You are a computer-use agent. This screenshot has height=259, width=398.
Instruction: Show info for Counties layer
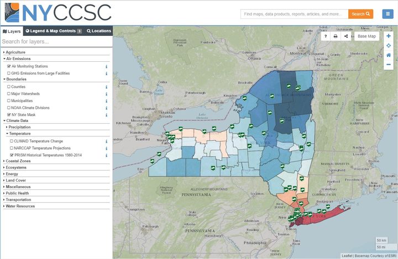coord(106,87)
